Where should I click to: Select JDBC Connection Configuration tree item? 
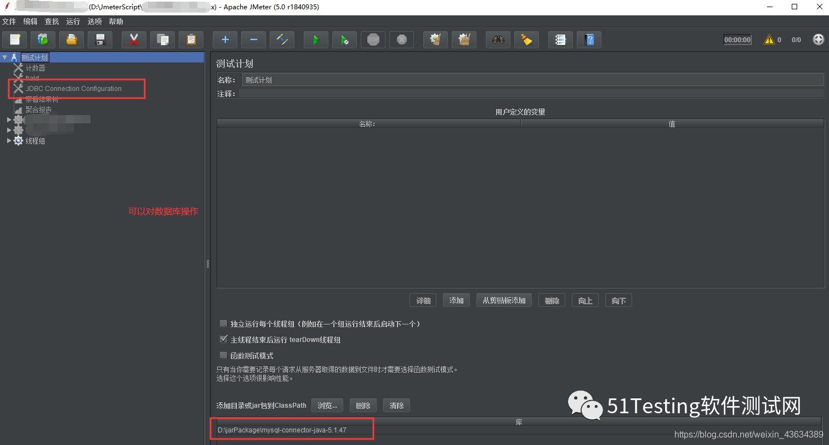pyautogui.click(x=73, y=89)
